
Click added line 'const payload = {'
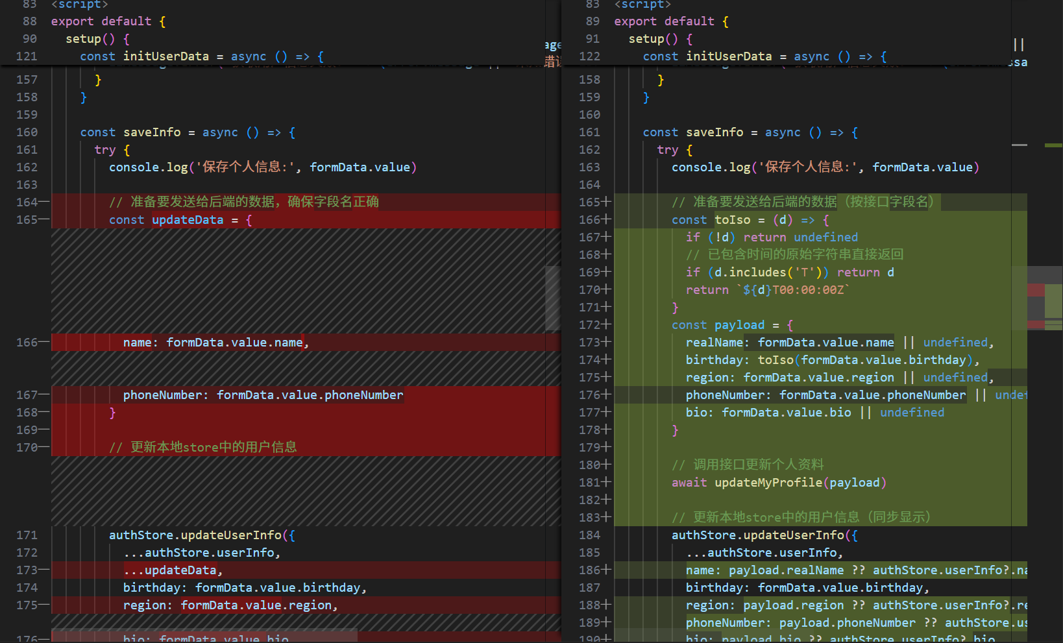(x=733, y=325)
